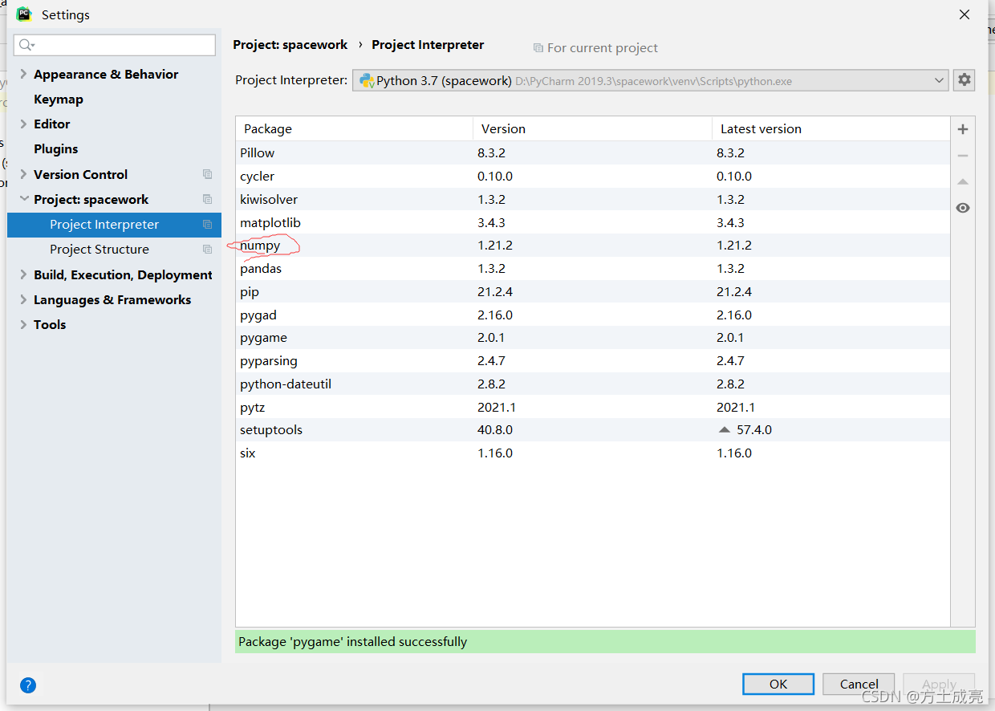
Task: Select Plugins in the settings sidebar
Action: pyautogui.click(x=55, y=149)
